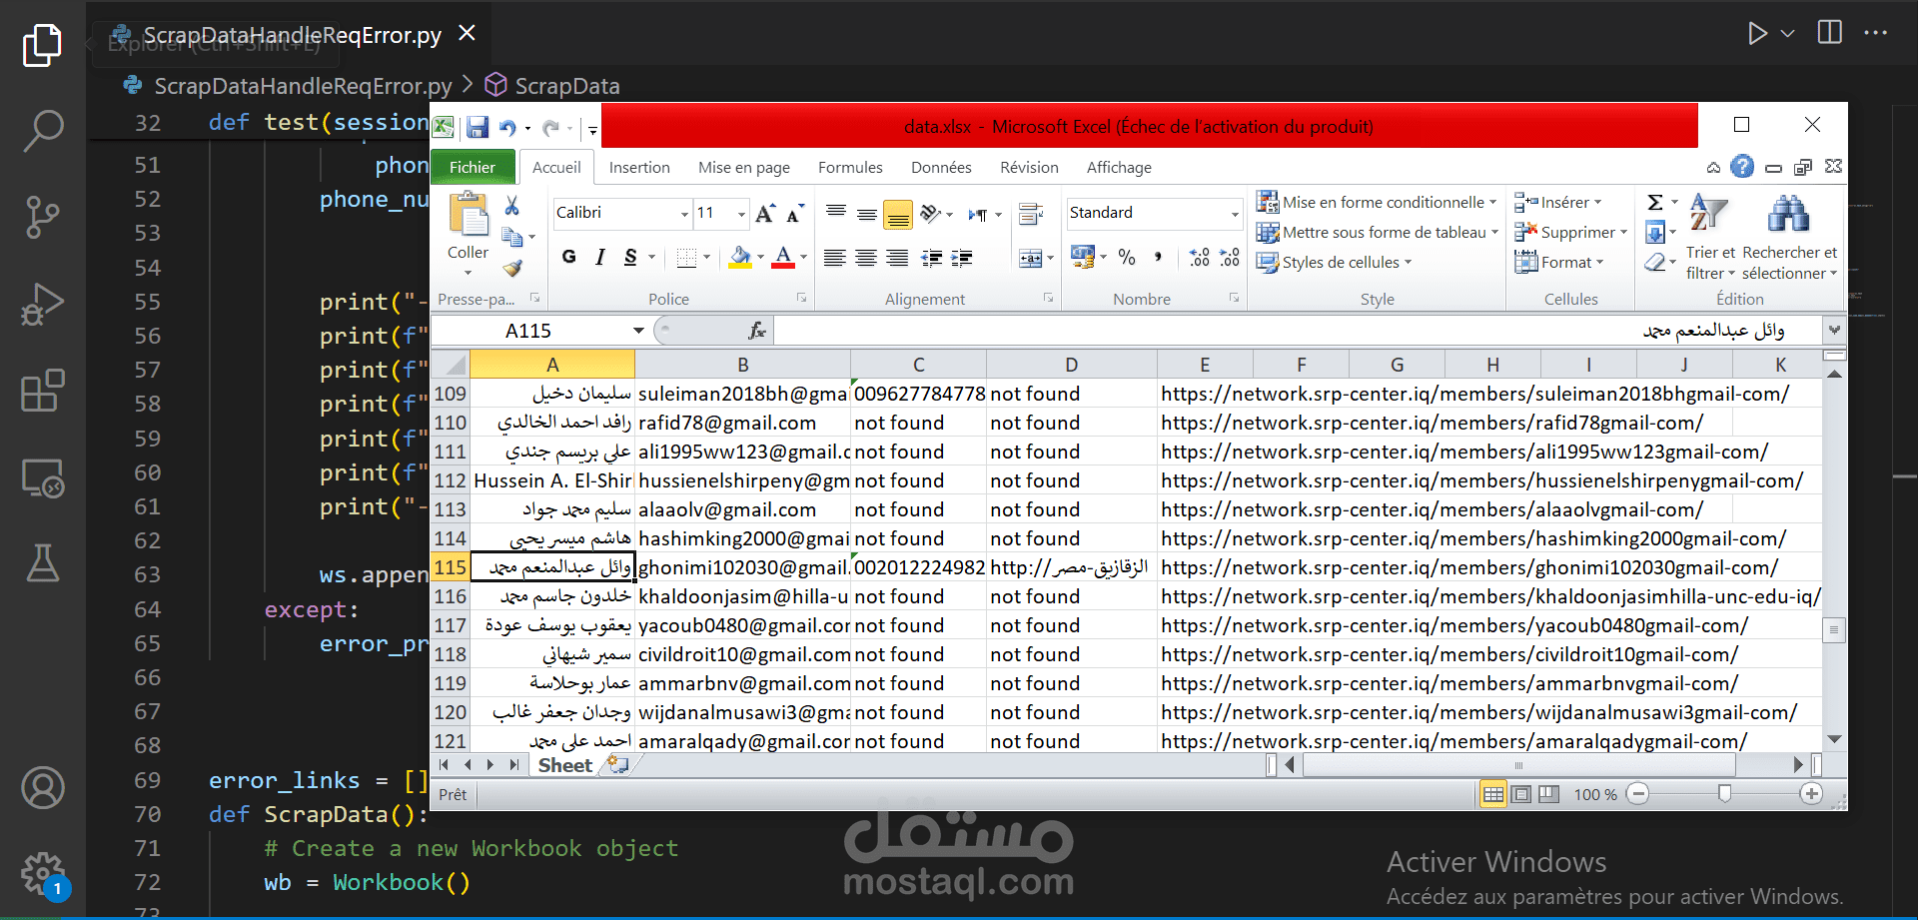Click the zoom in plus button
Screen dimensions: 1918x920
coord(1811,793)
